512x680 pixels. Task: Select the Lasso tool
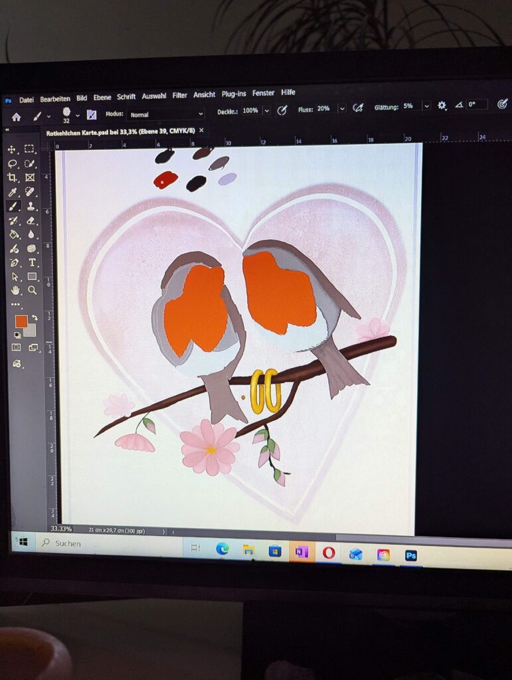coord(12,163)
